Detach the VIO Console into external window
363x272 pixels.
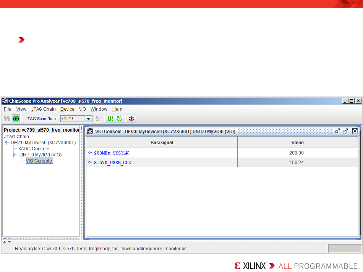click(x=345, y=131)
